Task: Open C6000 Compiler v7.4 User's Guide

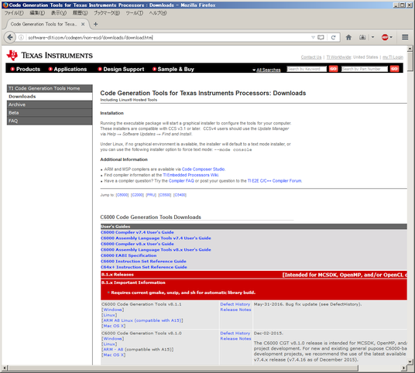Action: coord(137,232)
